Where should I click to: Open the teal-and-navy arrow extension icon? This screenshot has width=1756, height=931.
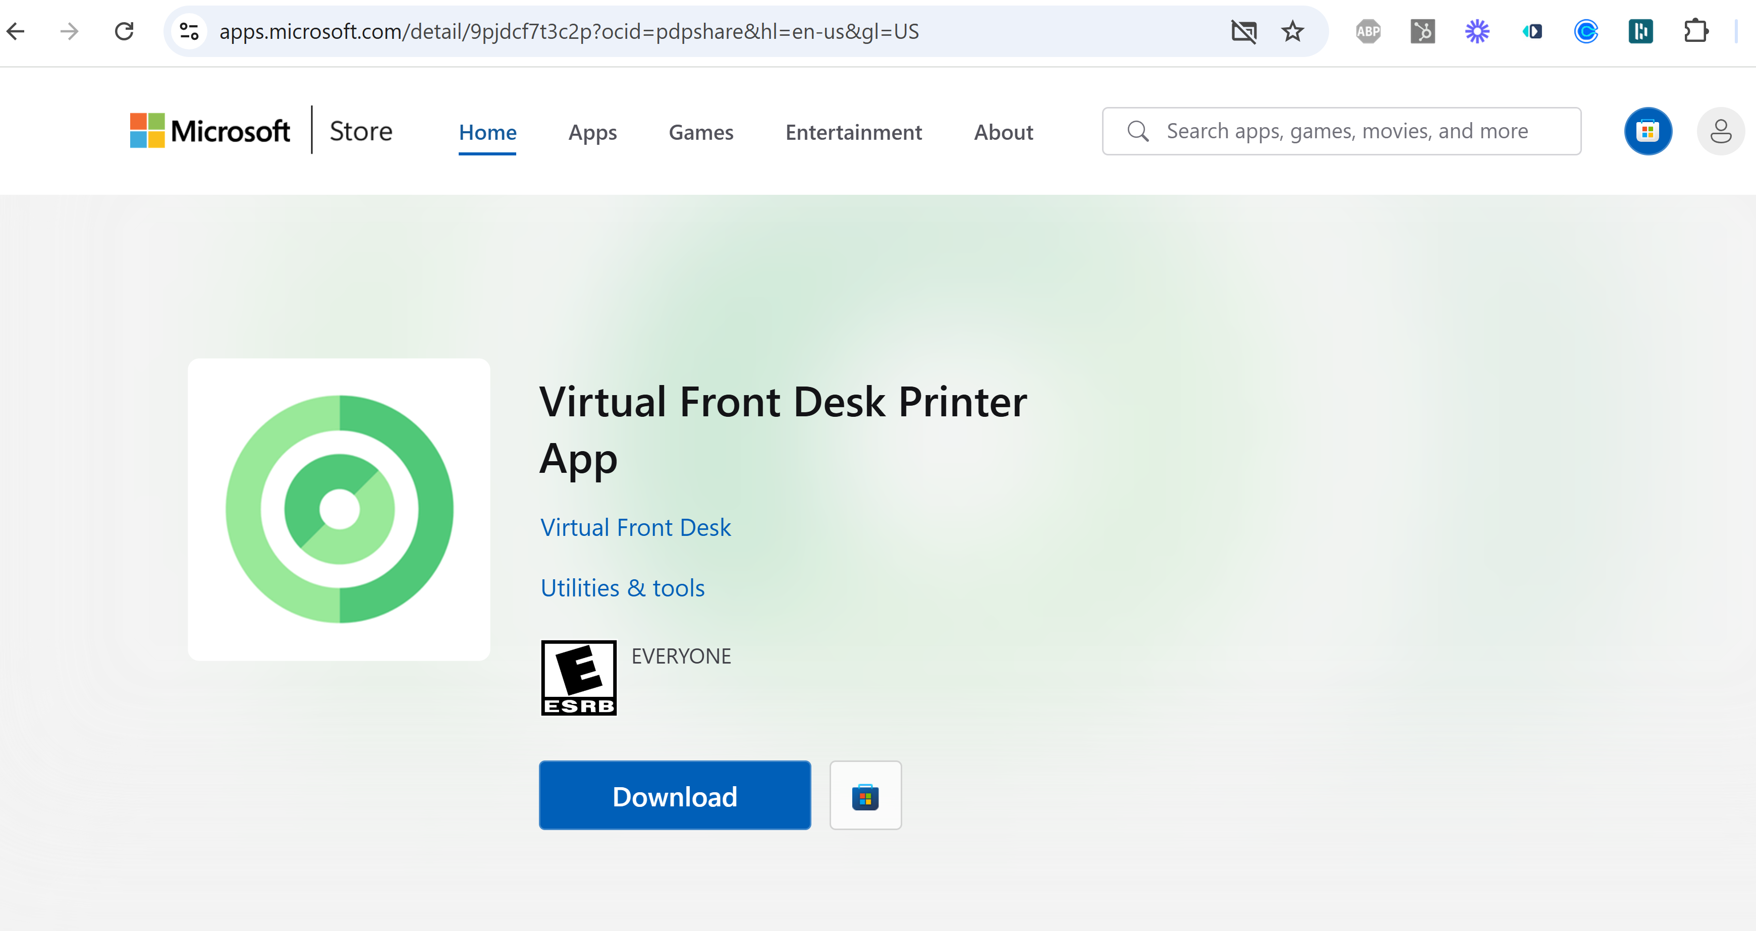click(x=1532, y=31)
